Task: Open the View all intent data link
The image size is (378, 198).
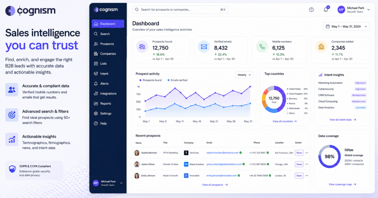Action: pyautogui.click(x=343, y=120)
